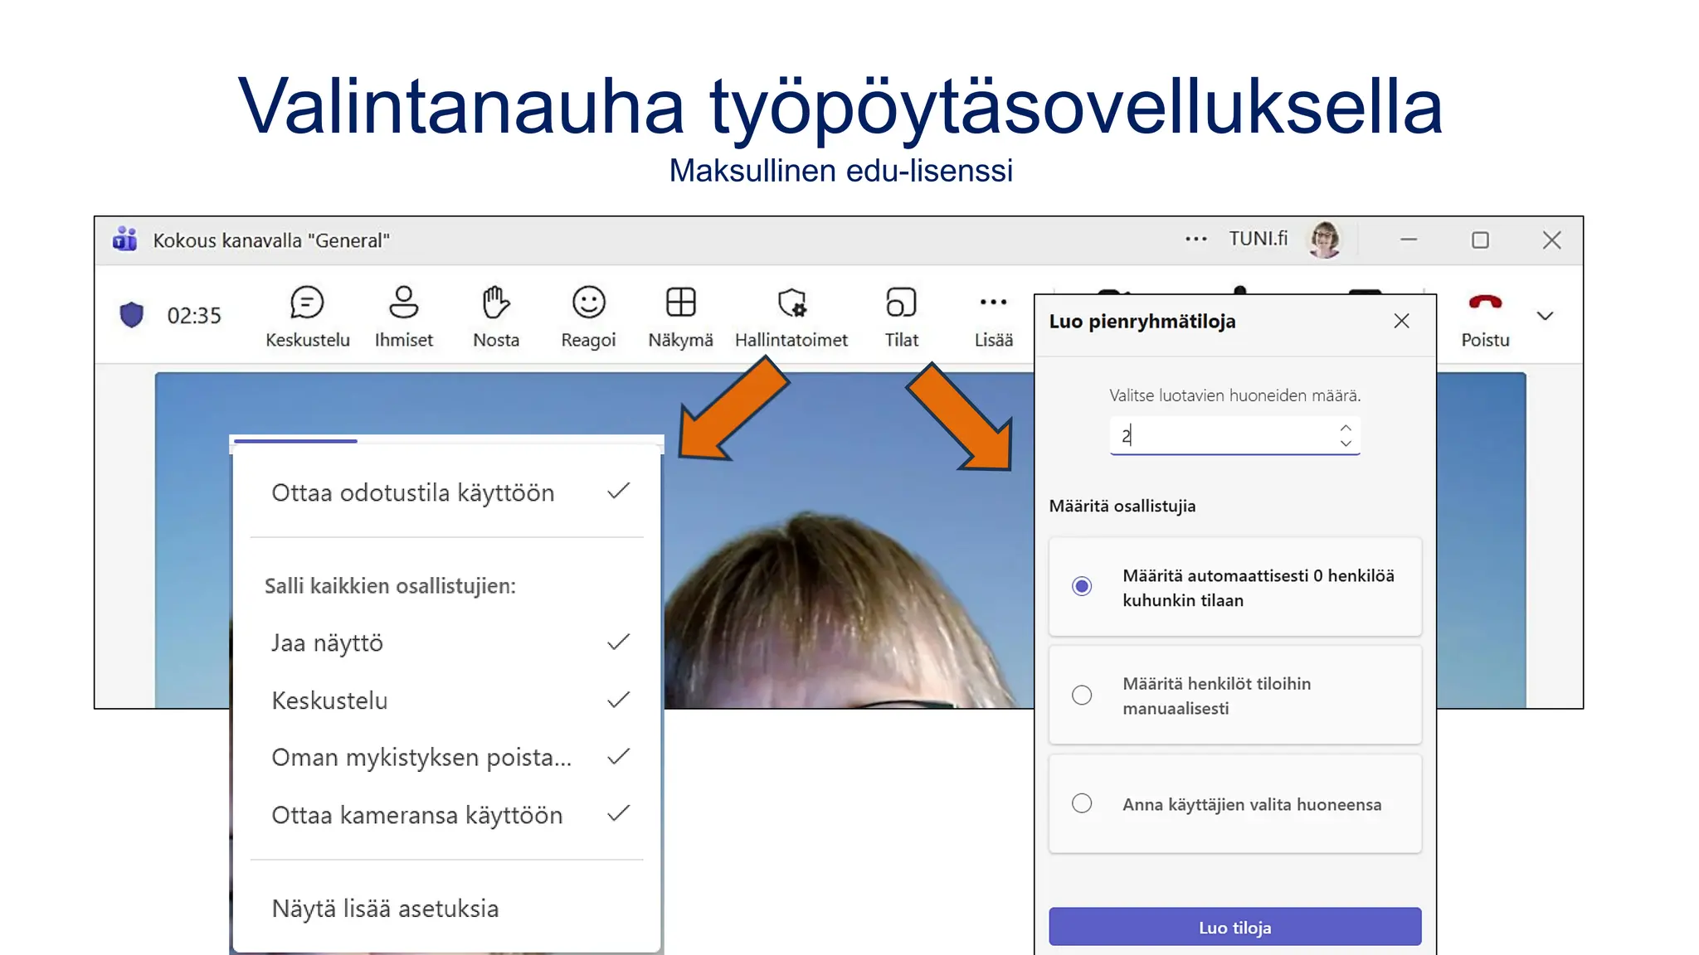Viewport: 1699px width, 955px height.
Task: Open the Keskustelu chat panel
Action: 307,317
